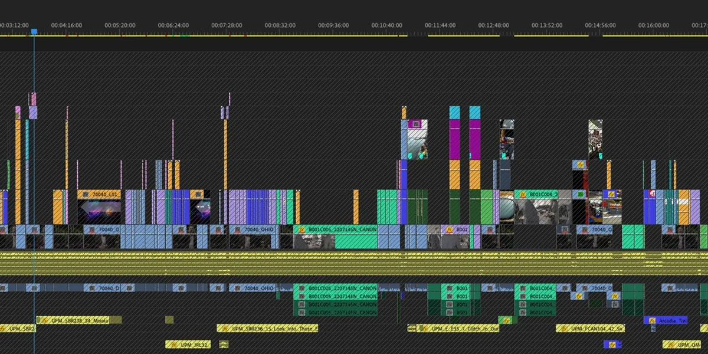Click the fx badge on UPM_SBR238_34_Mixolo clip
The height and width of the screenshot is (354, 708).
click(45, 319)
